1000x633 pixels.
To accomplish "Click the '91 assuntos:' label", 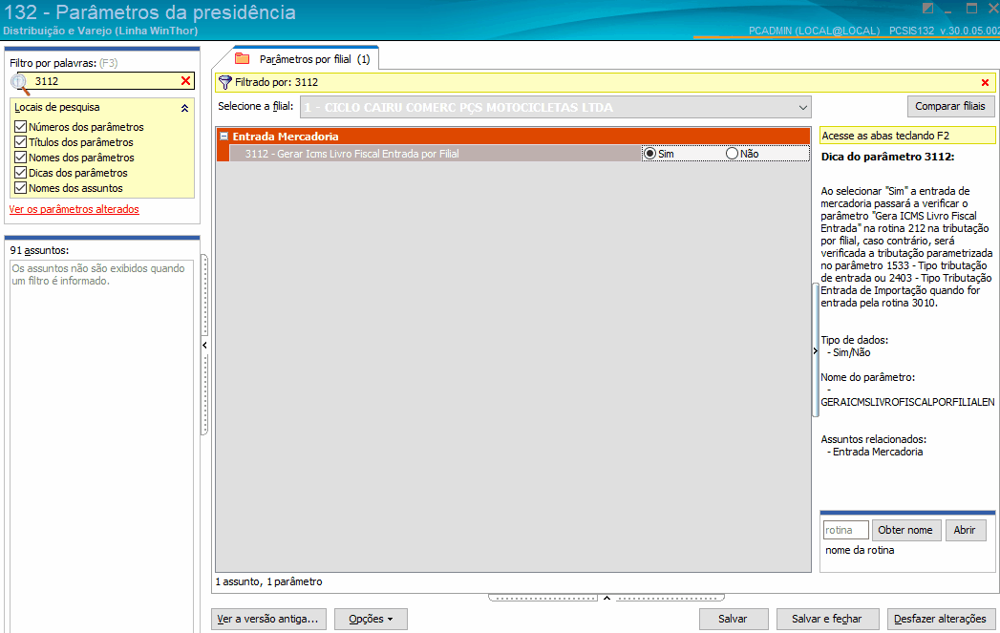I will click(x=39, y=250).
